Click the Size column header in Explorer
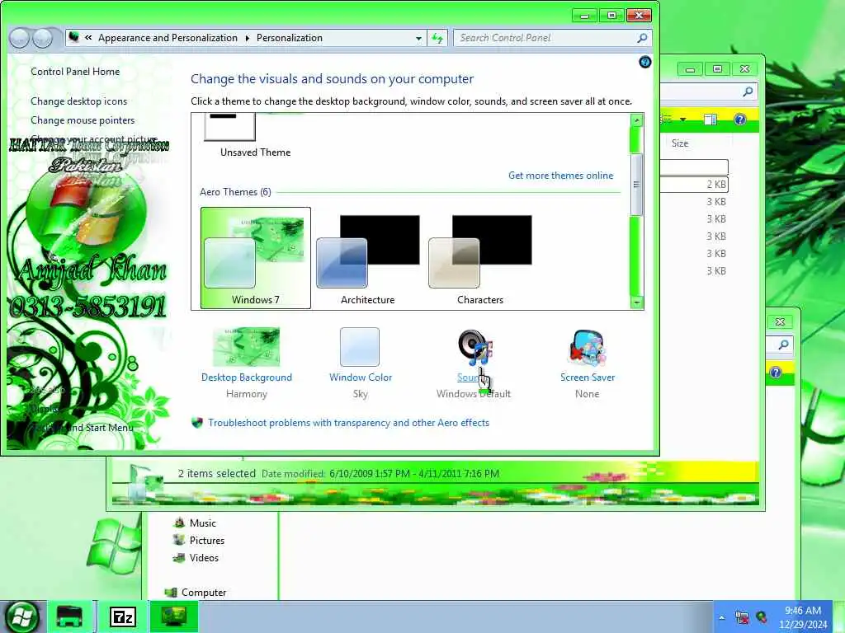Viewport: 845px width, 633px height. [680, 143]
